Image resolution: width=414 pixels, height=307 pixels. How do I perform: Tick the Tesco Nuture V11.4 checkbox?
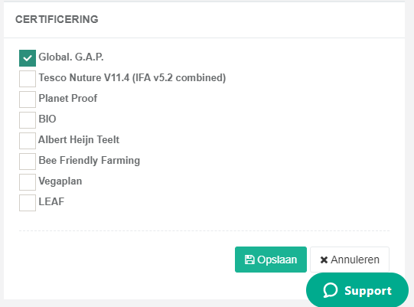pyautogui.click(x=28, y=78)
